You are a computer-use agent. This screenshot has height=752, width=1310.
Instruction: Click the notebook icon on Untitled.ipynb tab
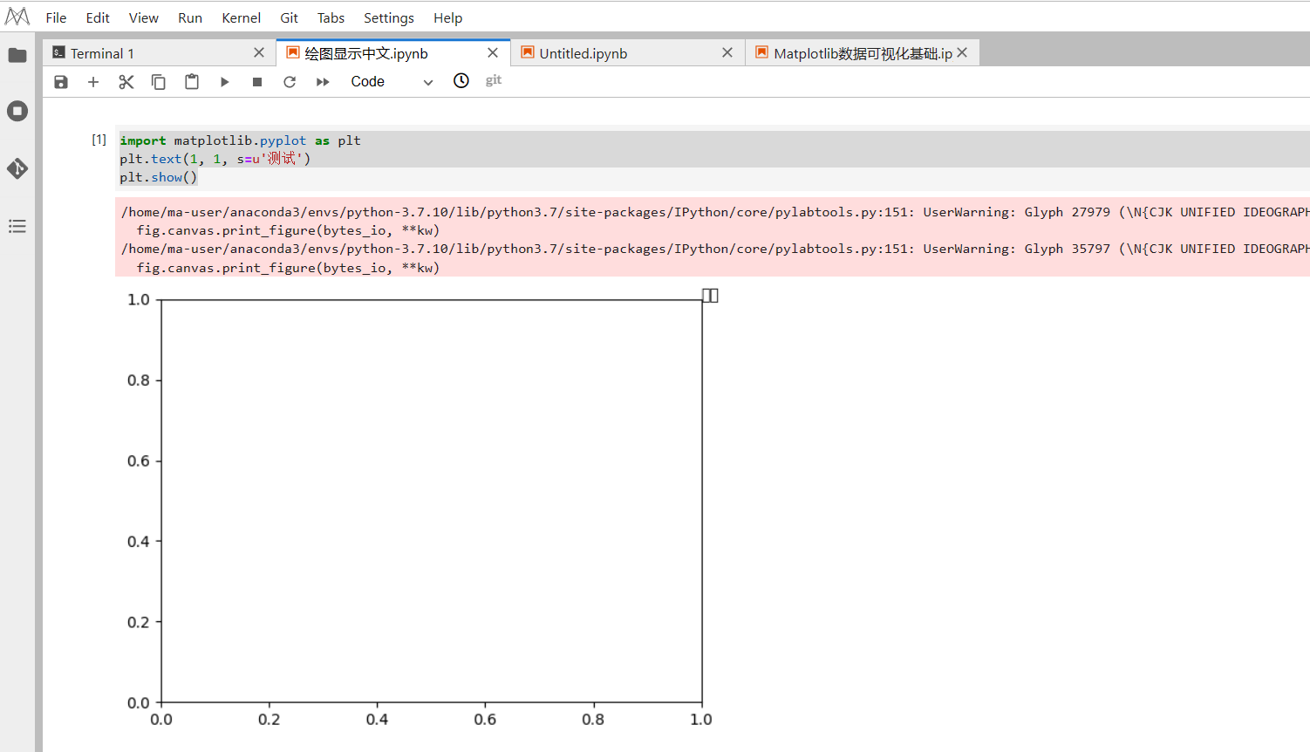pos(528,52)
